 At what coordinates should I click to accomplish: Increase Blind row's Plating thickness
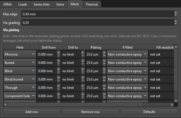click(x=104, y=69)
